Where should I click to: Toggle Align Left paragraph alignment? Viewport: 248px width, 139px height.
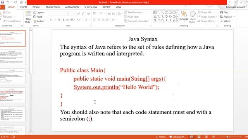pos(95,20)
